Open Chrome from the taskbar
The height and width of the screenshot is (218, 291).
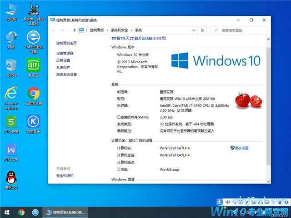coord(21,213)
